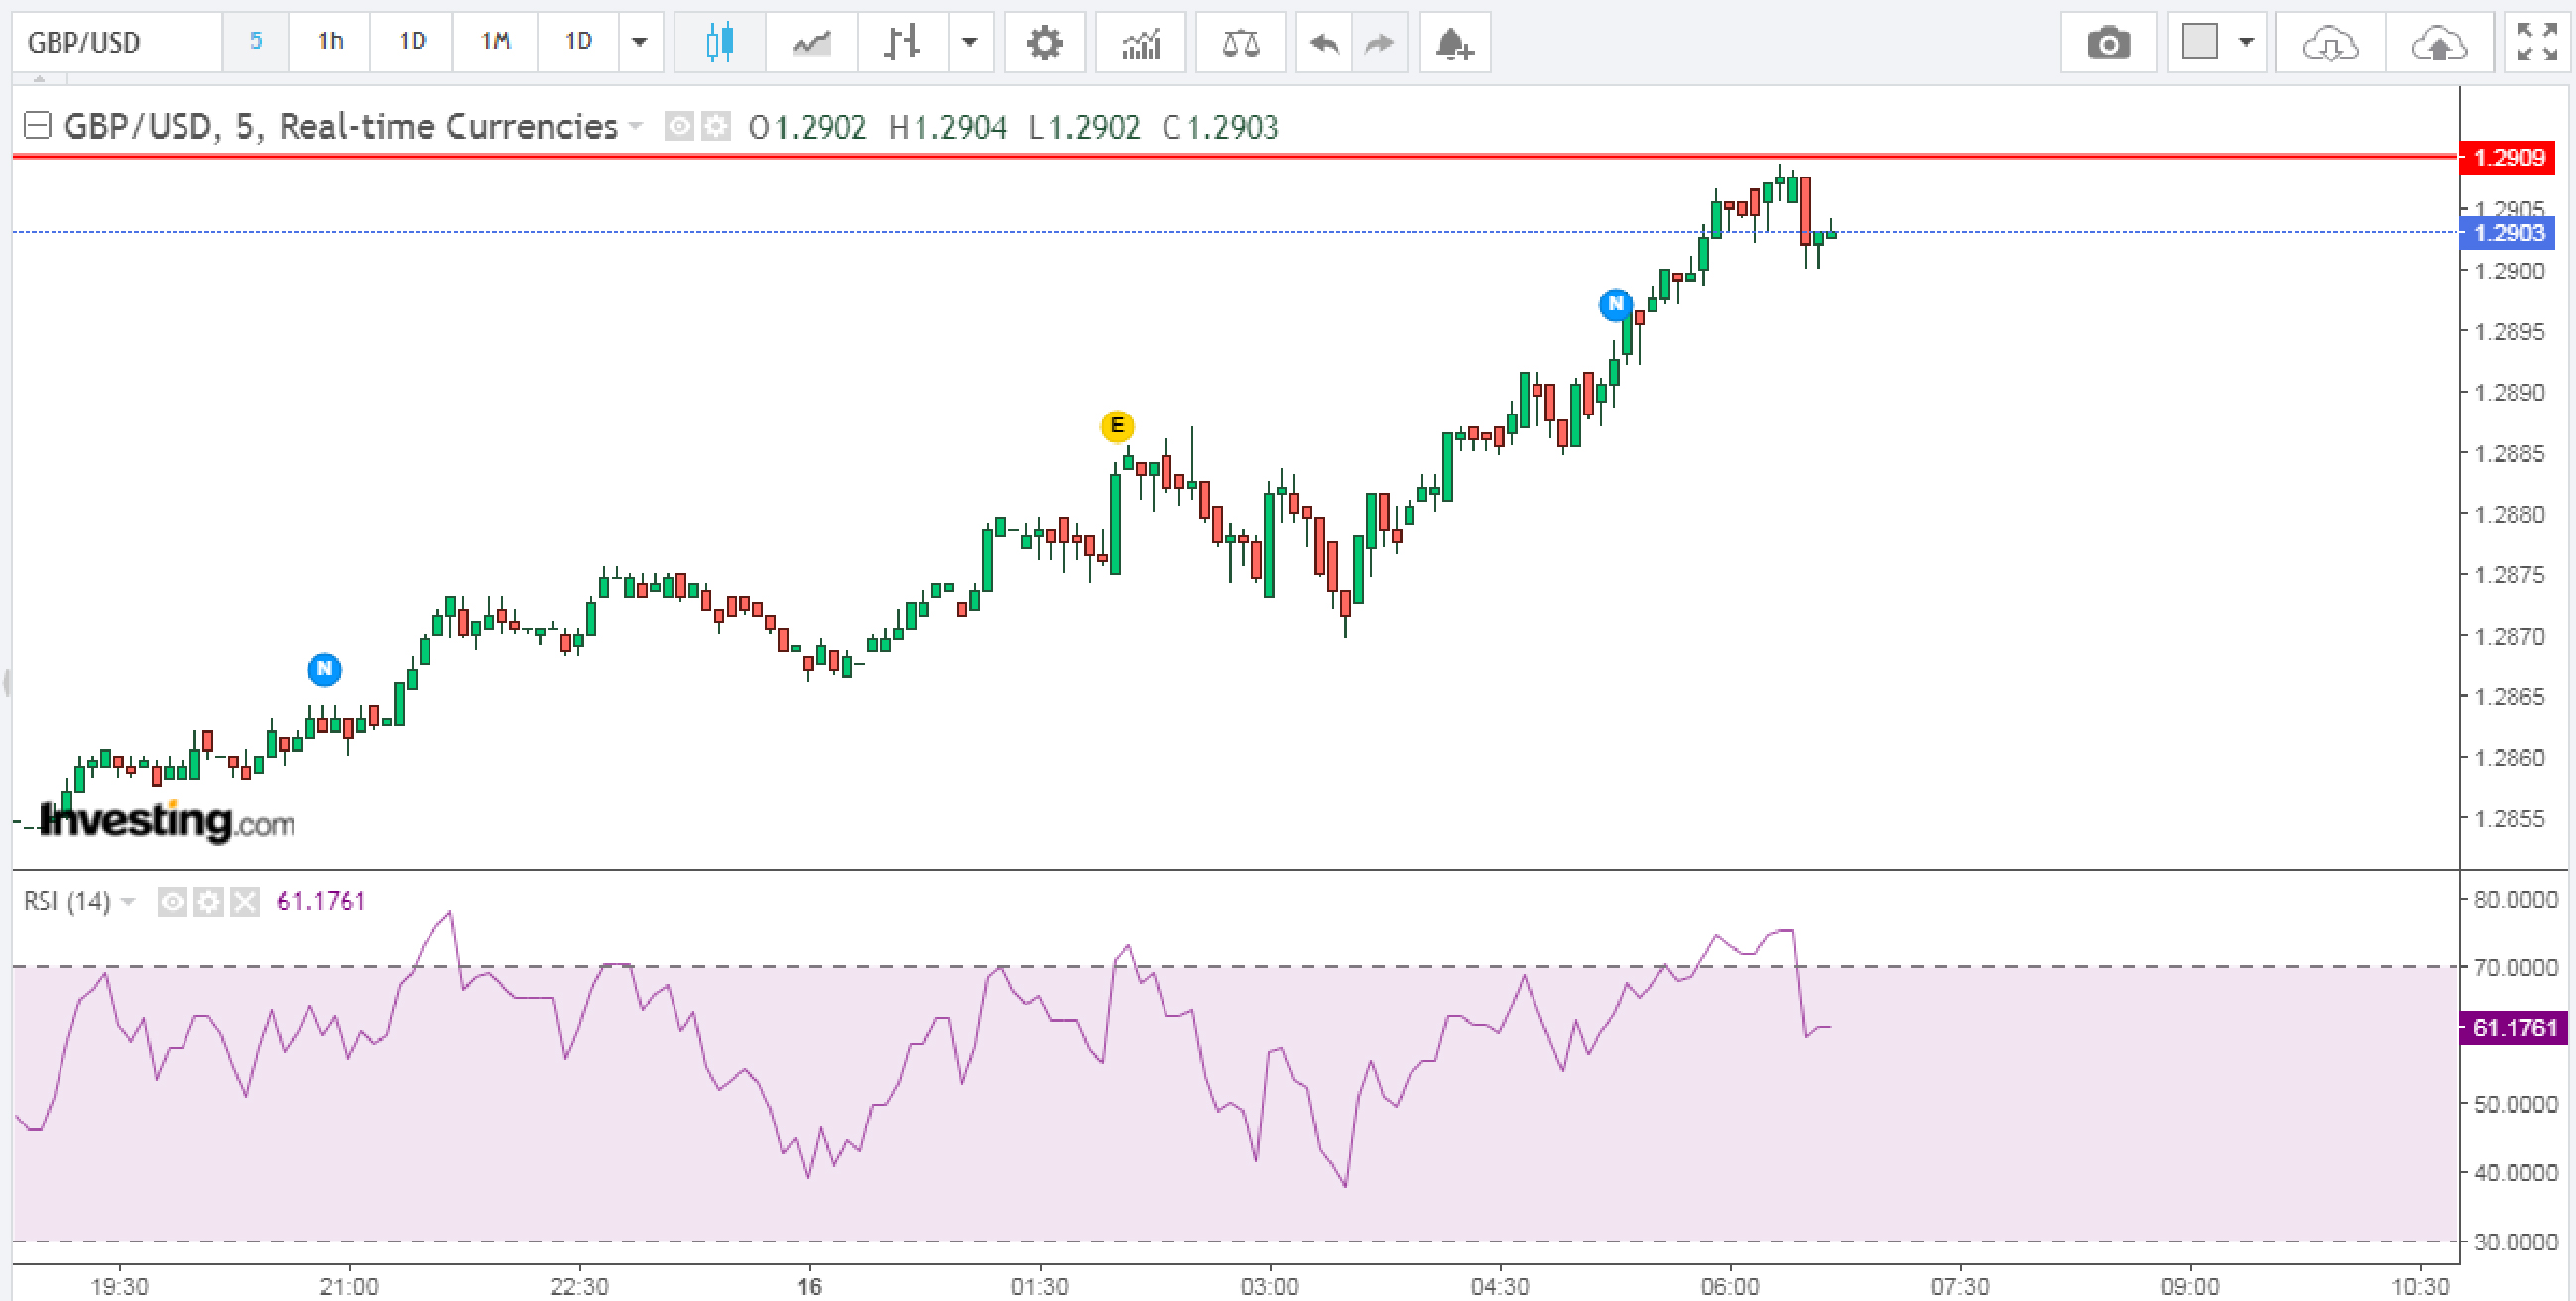
Task: Open chart properties gear
Action: tap(1044, 42)
